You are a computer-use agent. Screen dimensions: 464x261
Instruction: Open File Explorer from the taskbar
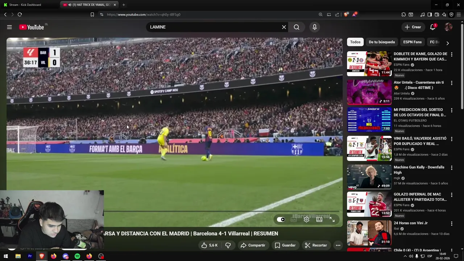pos(18,256)
